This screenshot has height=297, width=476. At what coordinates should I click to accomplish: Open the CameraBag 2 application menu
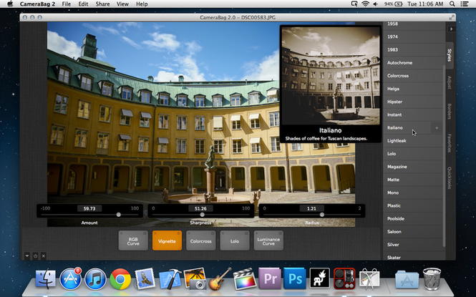[37, 4]
